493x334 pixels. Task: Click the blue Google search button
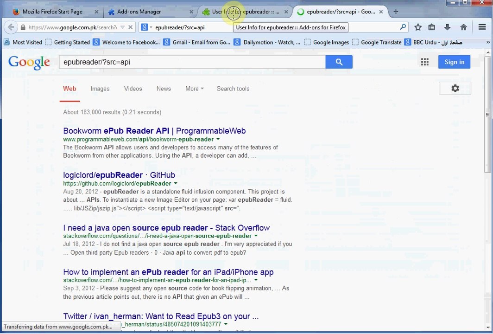click(x=339, y=62)
